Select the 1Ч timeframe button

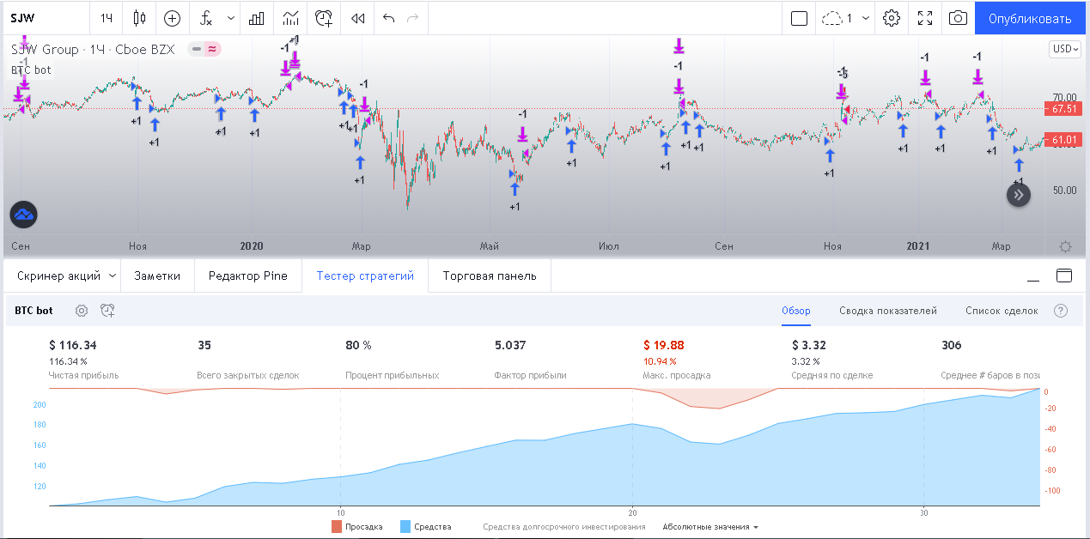(x=107, y=18)
